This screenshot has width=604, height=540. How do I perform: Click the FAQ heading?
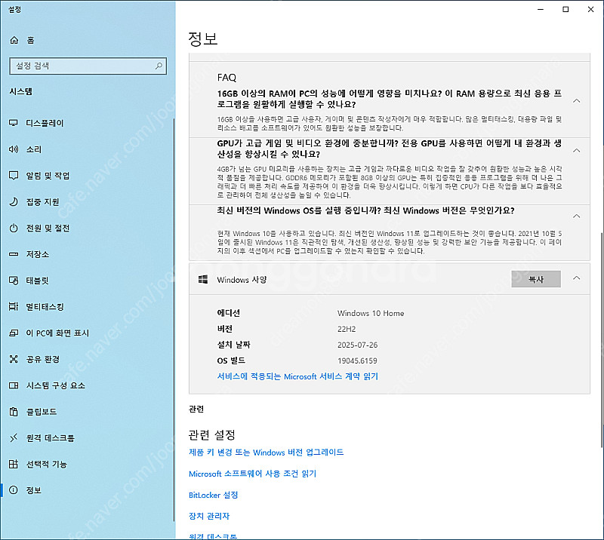pos(226,78)
